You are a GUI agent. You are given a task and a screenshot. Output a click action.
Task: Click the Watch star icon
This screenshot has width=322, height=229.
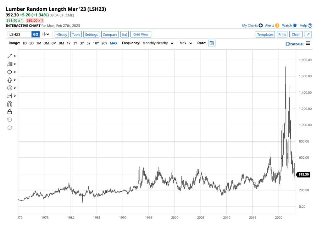pos(295,25)
